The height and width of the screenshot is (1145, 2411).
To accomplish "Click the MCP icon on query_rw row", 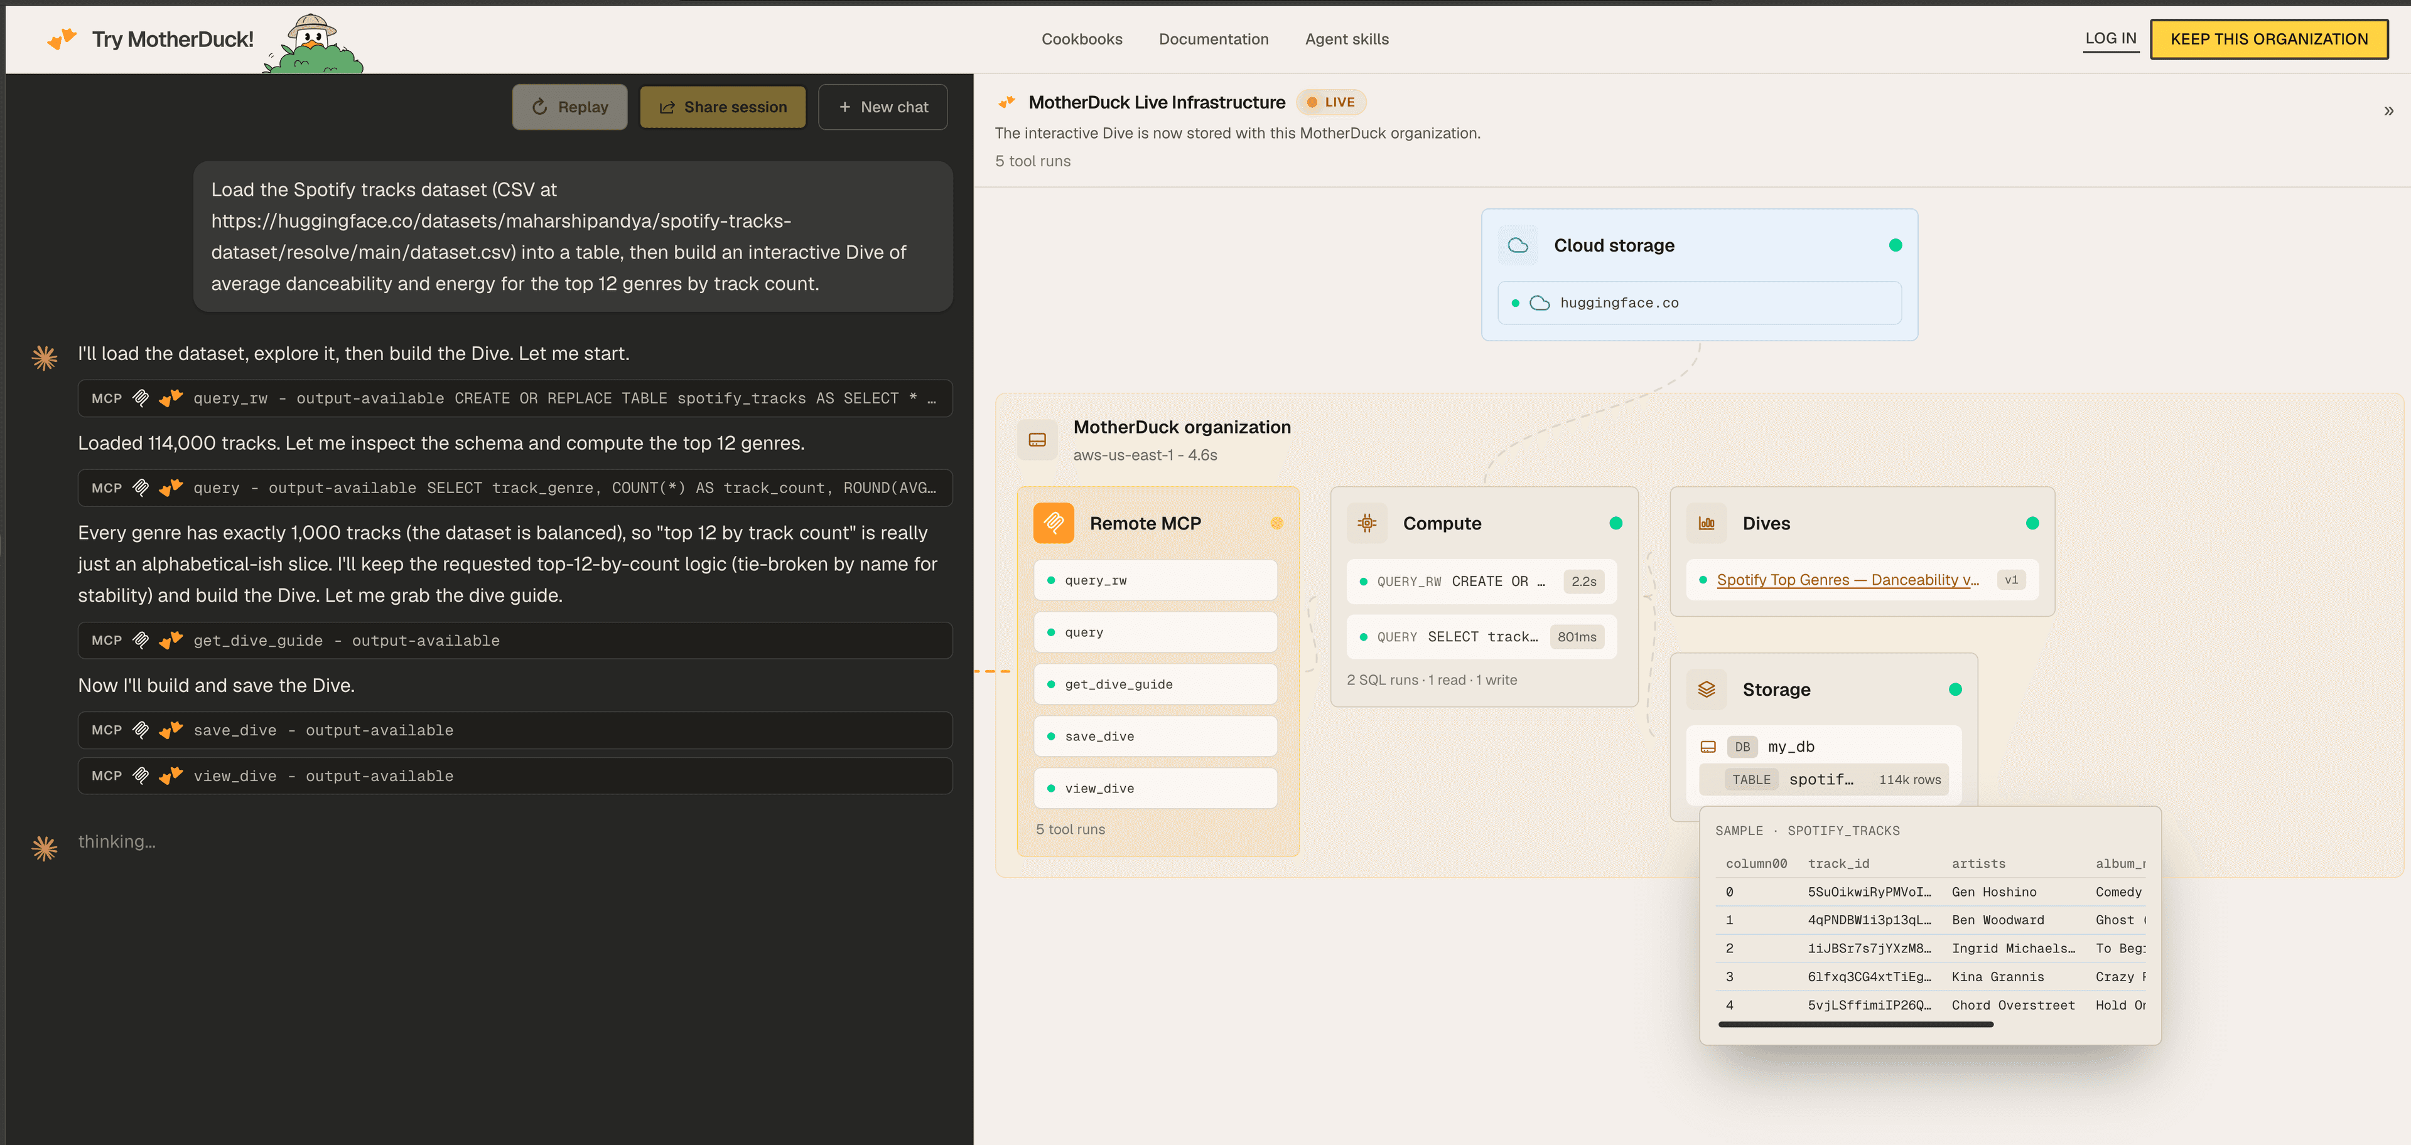I will 141,398.
